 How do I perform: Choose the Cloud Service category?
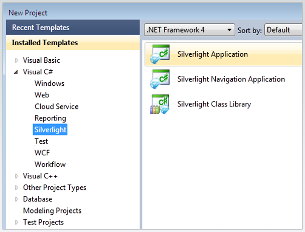[x=56, y=106]
